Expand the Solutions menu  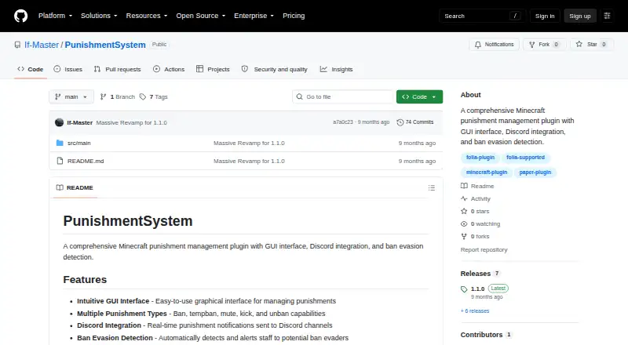99,16
